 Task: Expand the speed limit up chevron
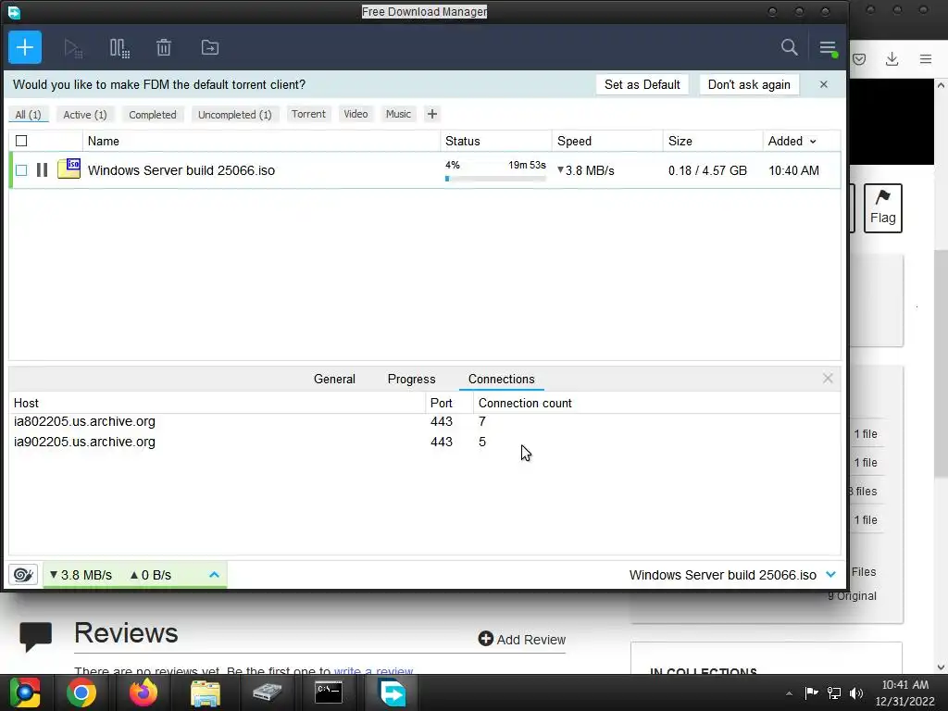pos(214,574)
